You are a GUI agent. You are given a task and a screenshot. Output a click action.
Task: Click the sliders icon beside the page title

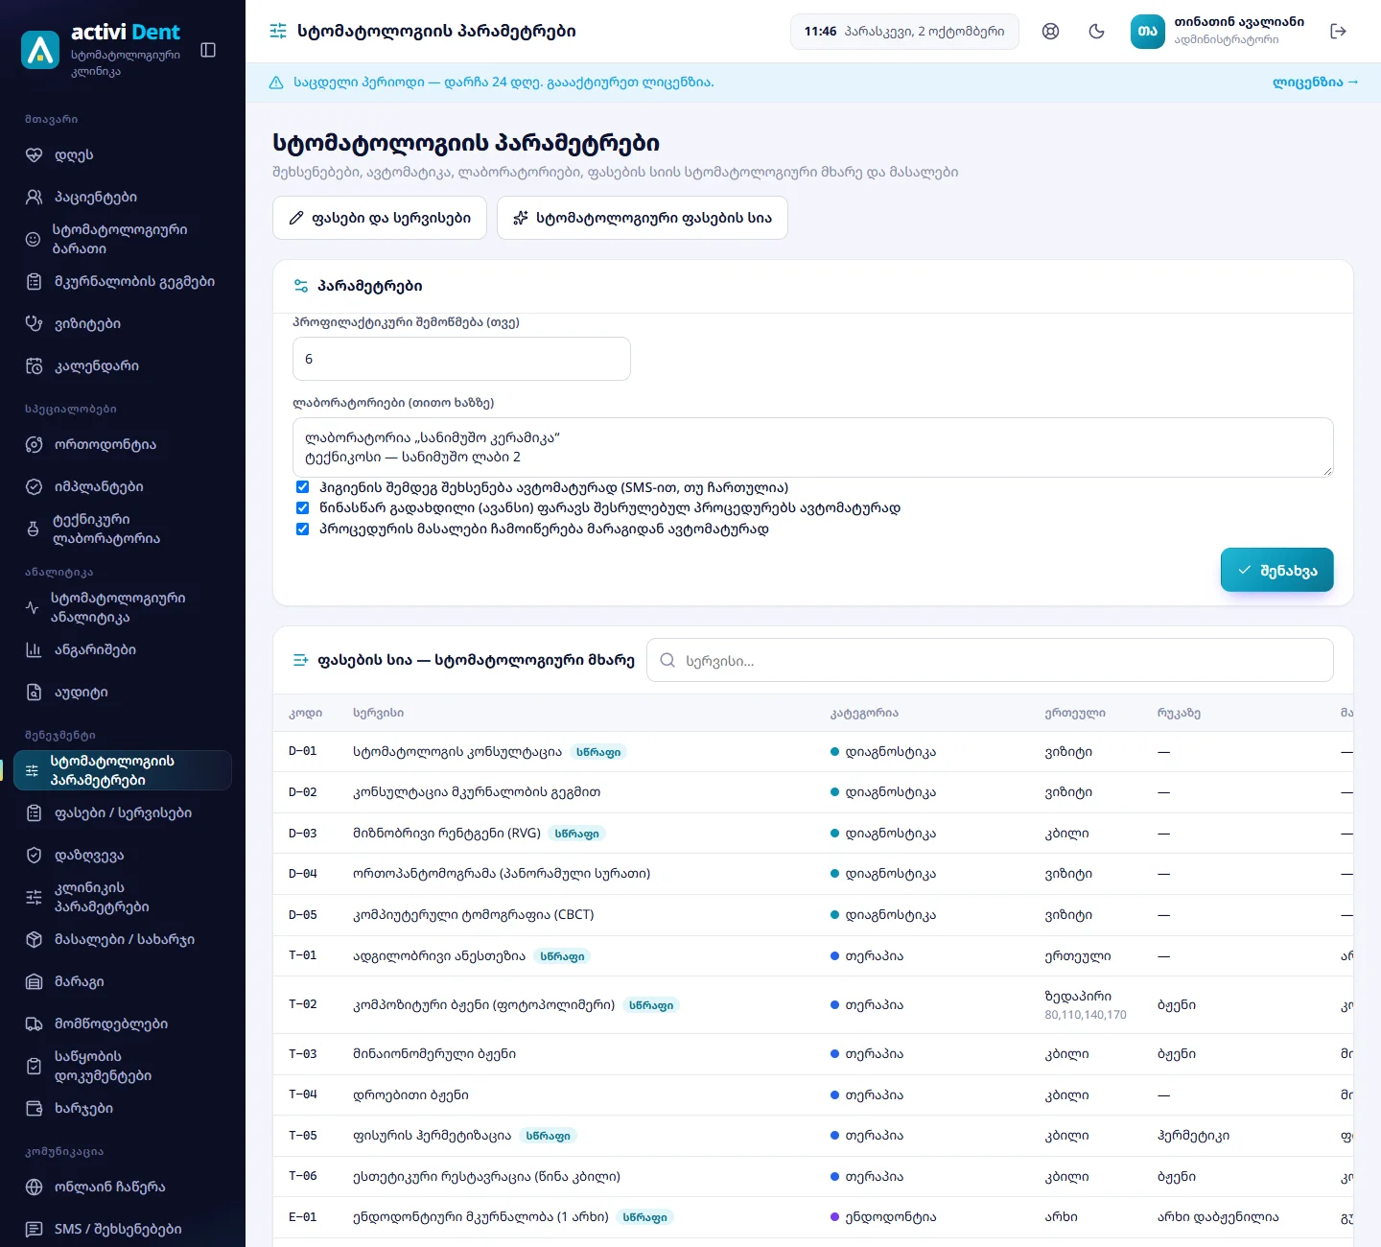tap(278, 32)
